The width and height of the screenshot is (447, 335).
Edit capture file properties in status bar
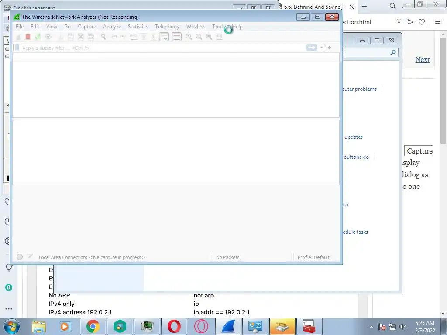[30, 256]
